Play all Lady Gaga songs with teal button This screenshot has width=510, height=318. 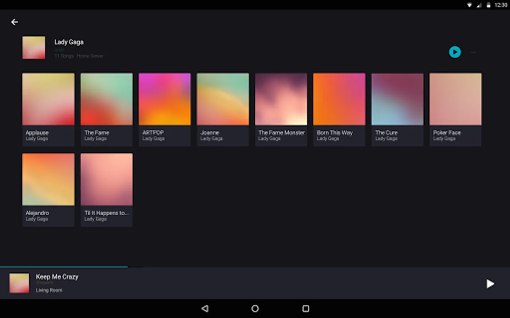click(455, 52)
